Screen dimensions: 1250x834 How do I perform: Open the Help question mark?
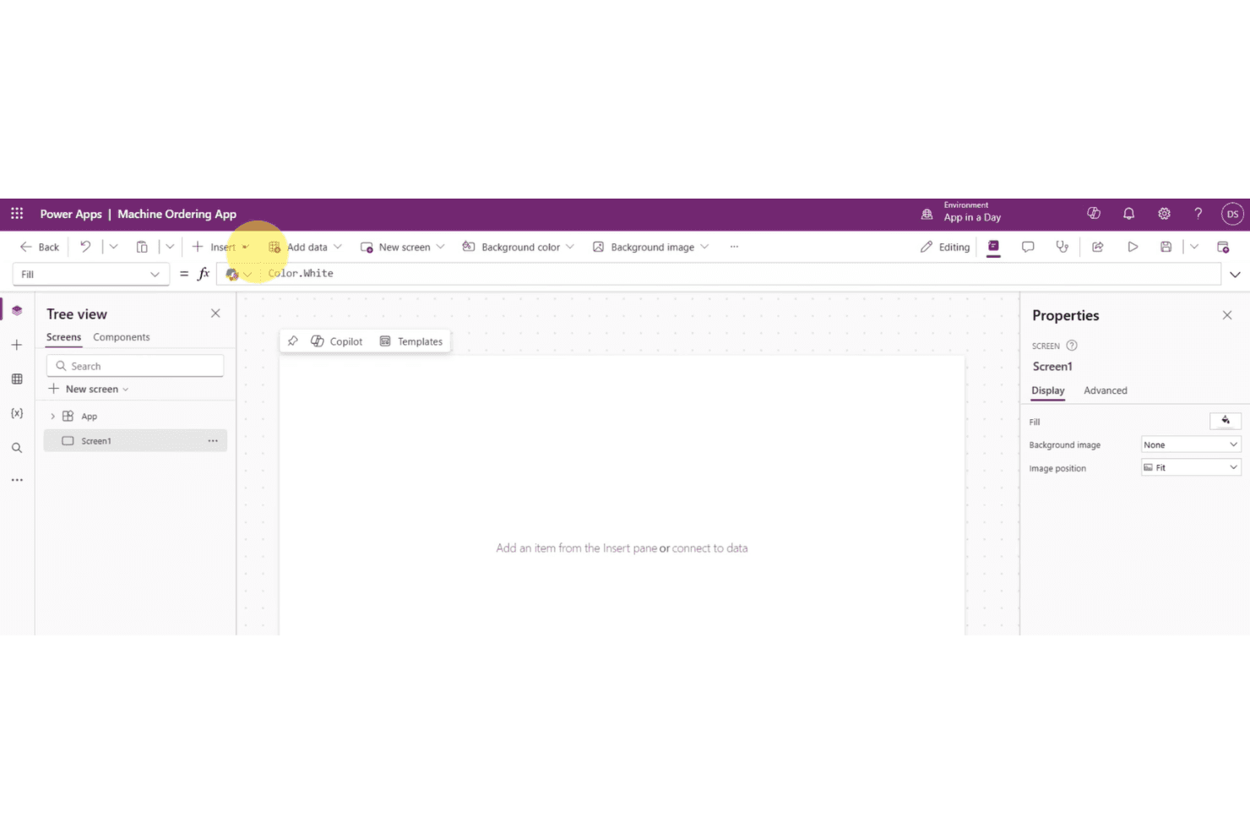pos(1198,214)
